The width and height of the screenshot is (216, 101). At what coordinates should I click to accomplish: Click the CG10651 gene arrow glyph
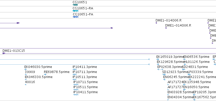pos(75,5)
